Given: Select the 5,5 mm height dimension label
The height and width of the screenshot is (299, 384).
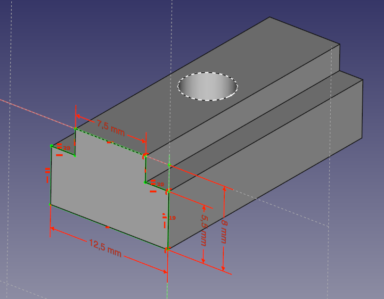Looking at the screenshot, I should coord(204,231).
